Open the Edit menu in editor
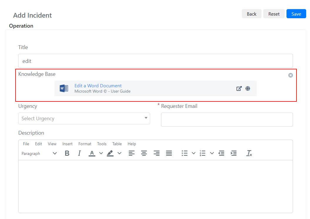Screen dimensions: 310x219 pos(38,144)
